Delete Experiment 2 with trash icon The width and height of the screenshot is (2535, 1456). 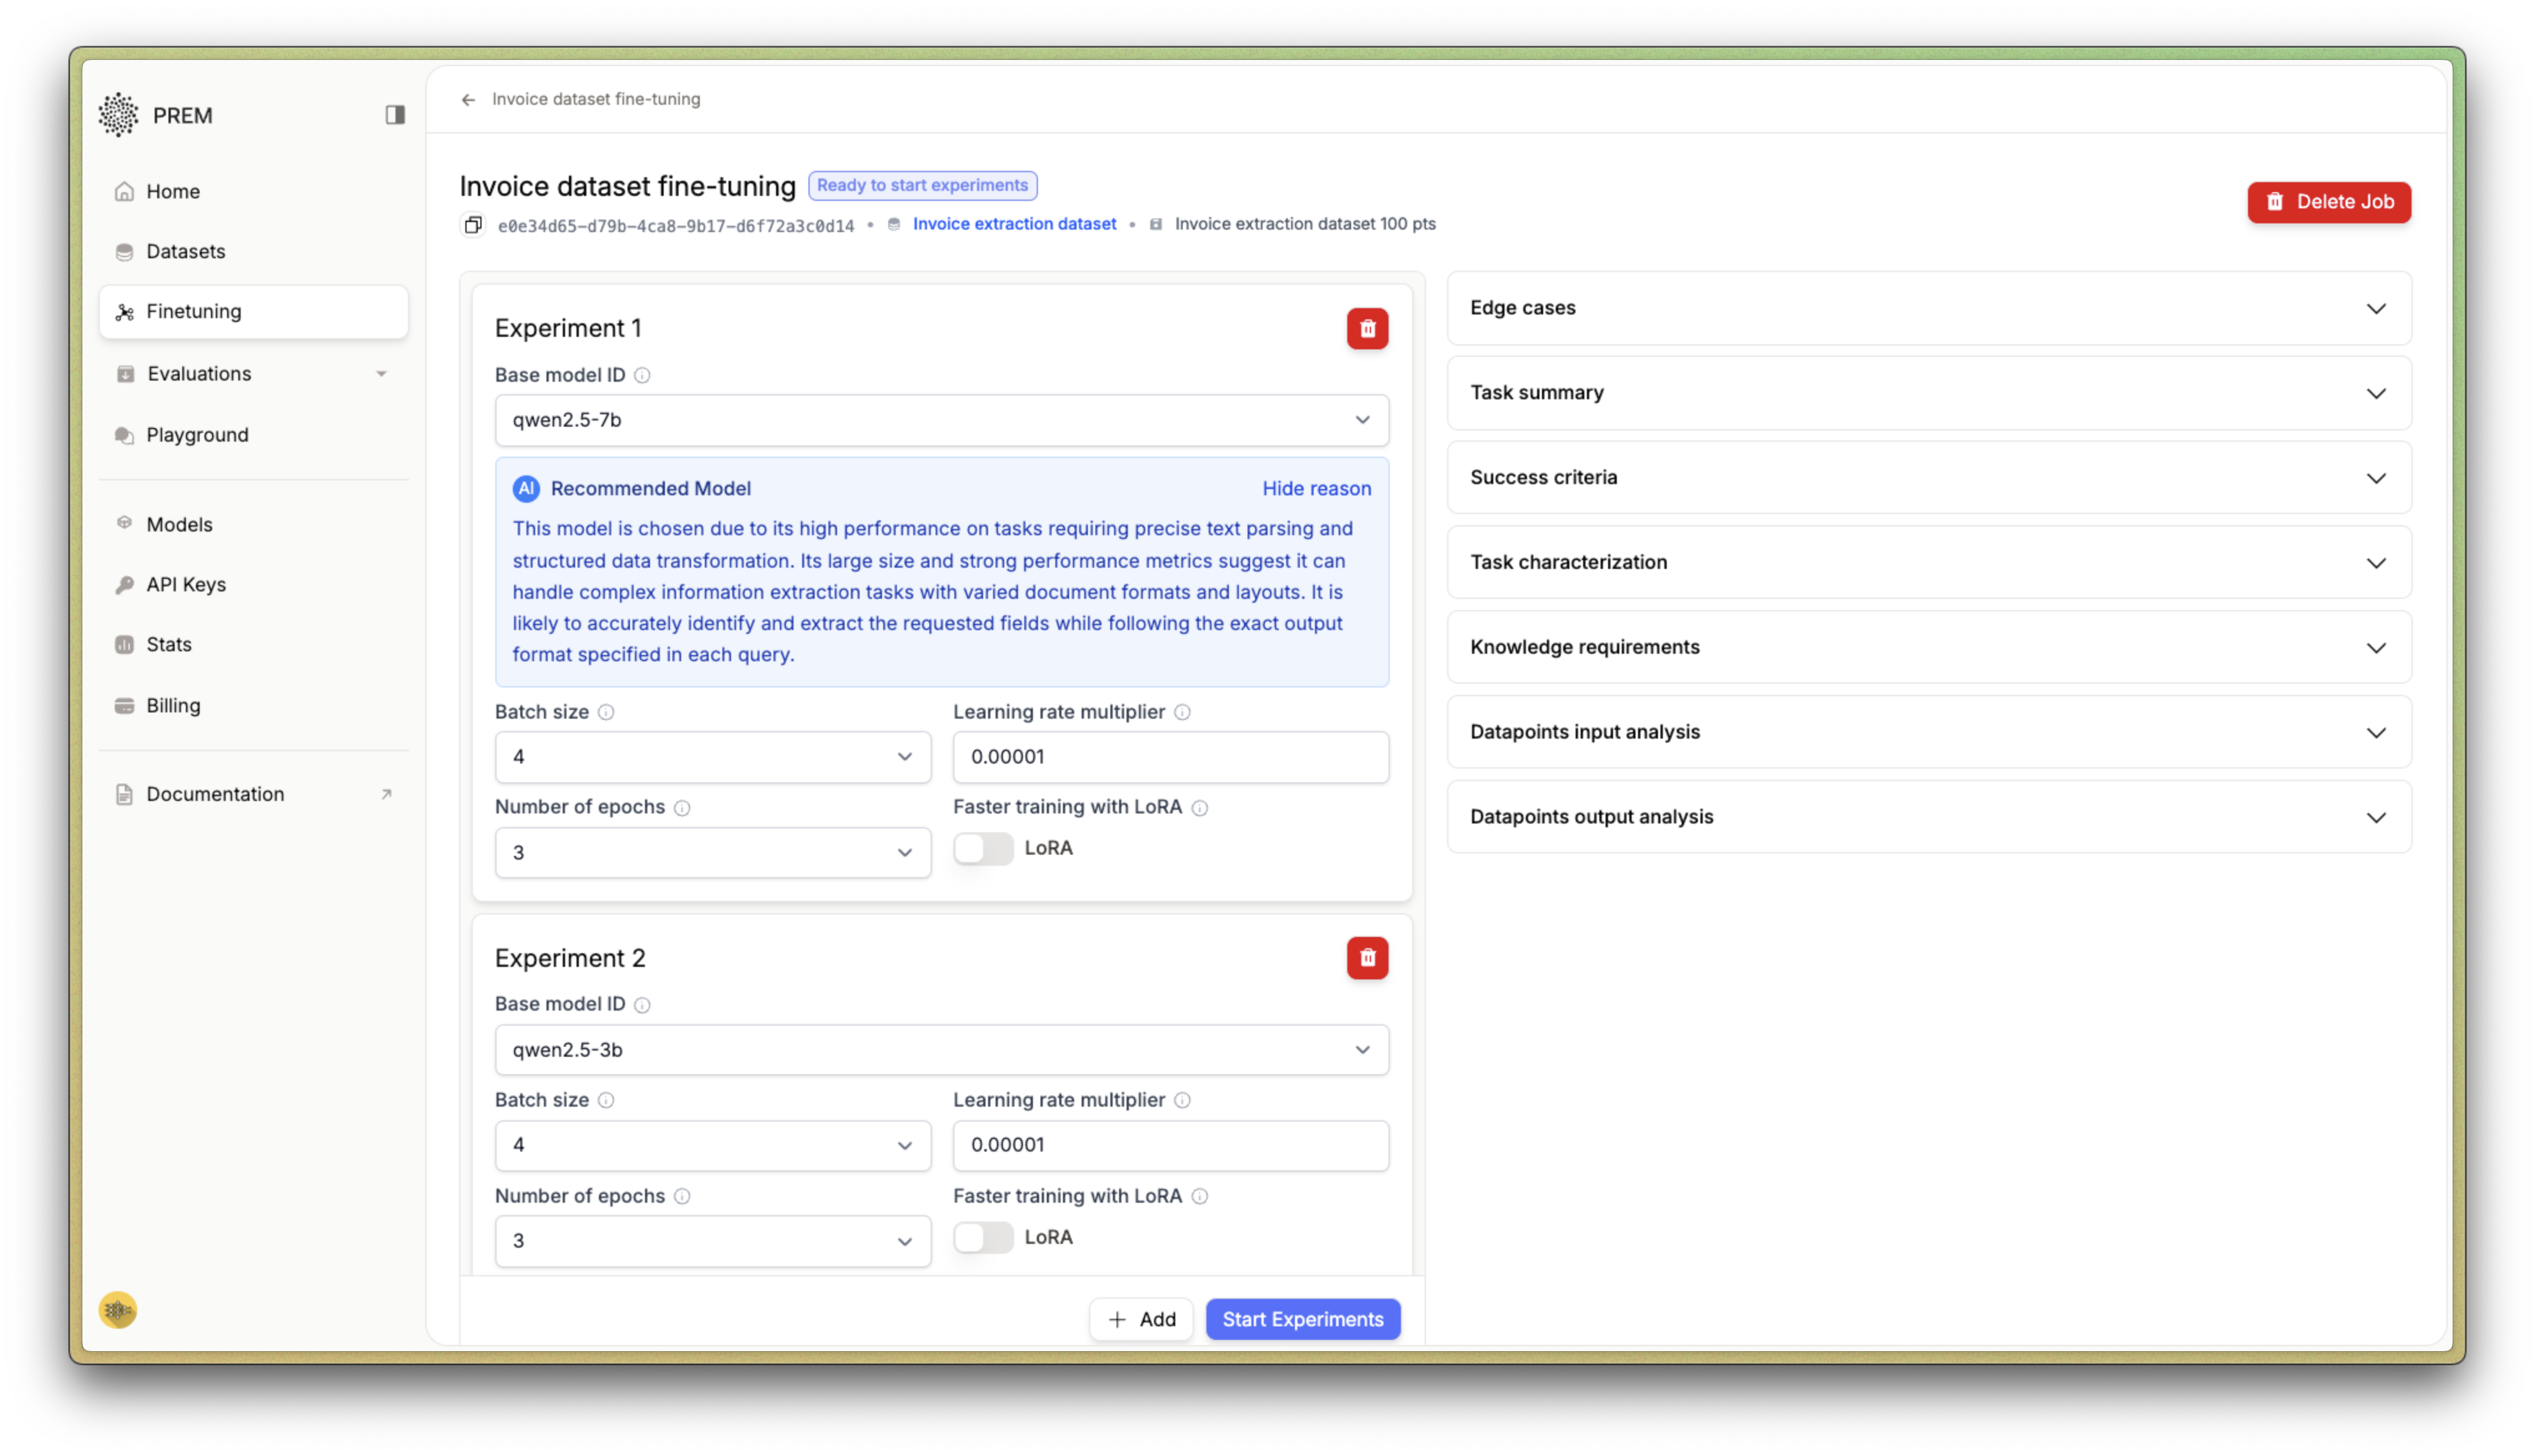pyautogui.click(x=1367, y=958)
